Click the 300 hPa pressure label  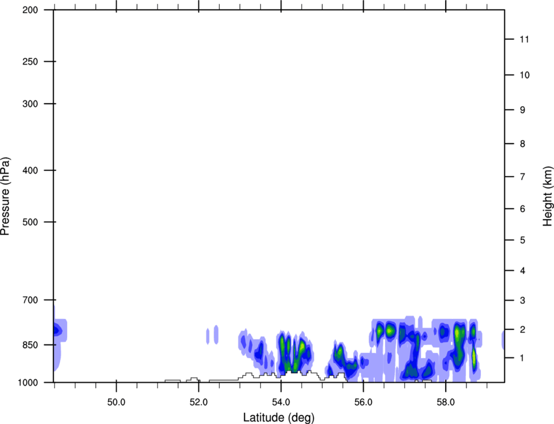coord(29,104)
